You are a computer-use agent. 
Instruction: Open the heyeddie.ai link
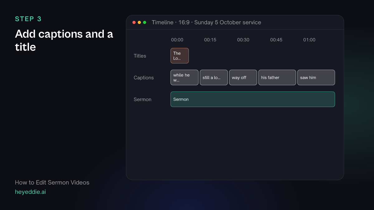click(x=30, y=192)
